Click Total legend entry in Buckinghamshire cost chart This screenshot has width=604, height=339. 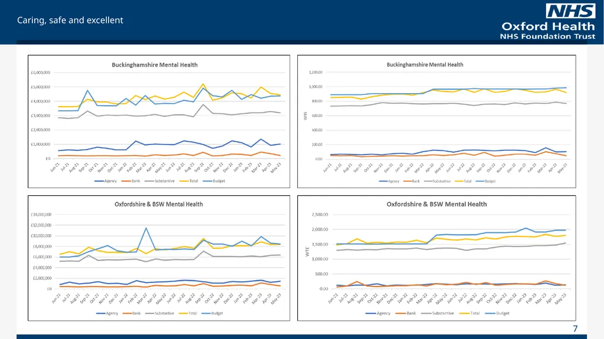pyautogui.click(x=189, y=181)
